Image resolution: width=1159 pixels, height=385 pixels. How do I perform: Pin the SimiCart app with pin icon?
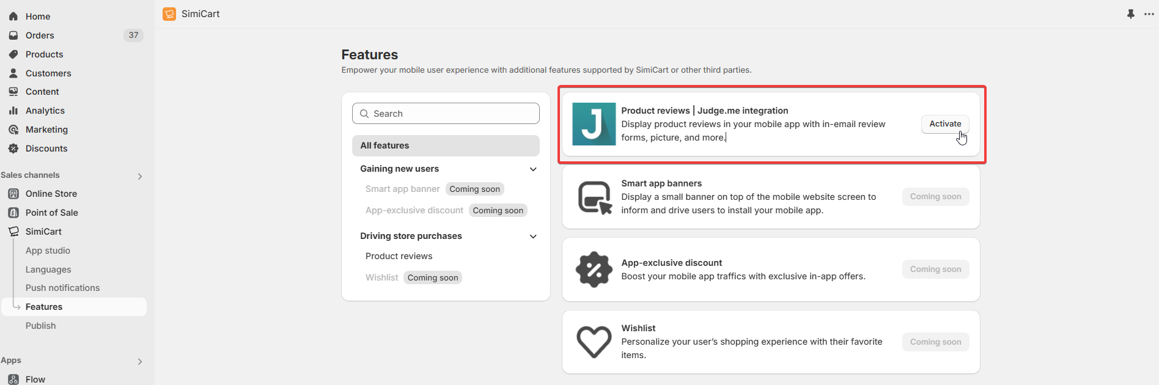(x=1131, y=14)
